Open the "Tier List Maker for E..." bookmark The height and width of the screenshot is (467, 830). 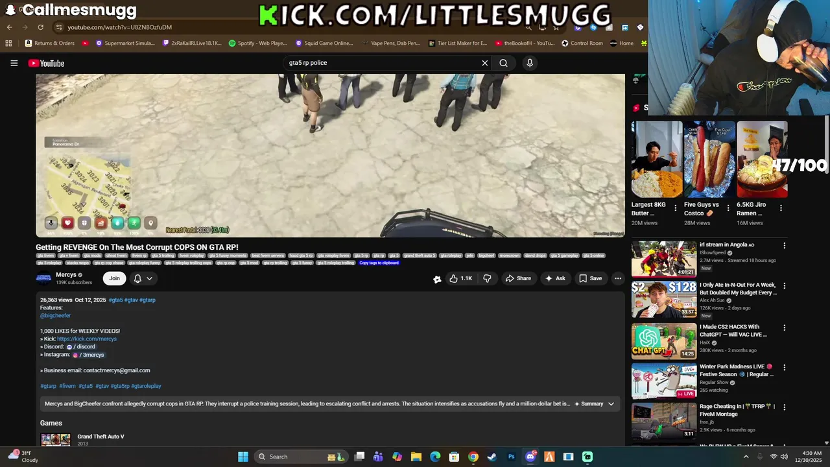point(458,43)
